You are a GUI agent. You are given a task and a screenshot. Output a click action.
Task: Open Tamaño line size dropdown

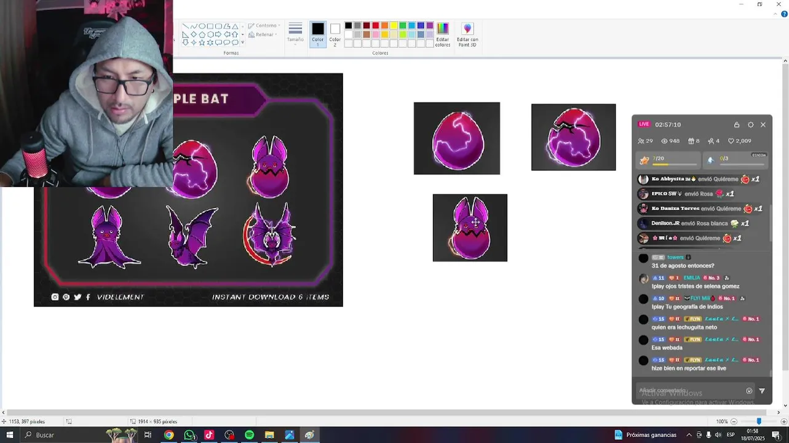pyautogui.click(x=295, y=34)
